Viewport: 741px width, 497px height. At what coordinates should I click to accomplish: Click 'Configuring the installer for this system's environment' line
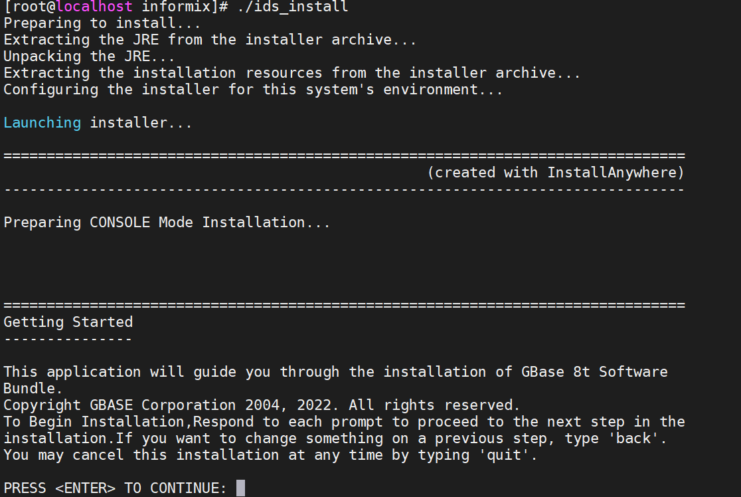253,90
